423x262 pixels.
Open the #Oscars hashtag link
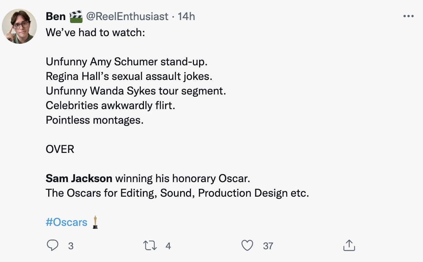coord(66,222)
